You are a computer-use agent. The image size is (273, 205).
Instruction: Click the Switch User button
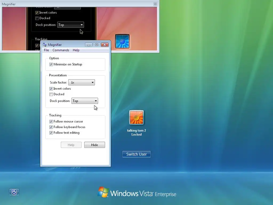point(136,154)
